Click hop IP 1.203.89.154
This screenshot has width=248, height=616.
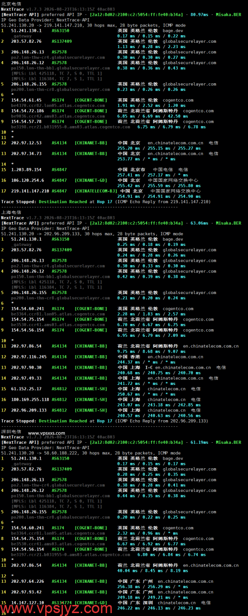click(x=26, y=169)
